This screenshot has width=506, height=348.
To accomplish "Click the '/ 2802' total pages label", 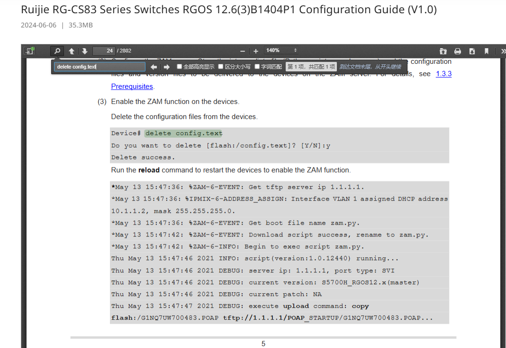I will coord(124,51).
